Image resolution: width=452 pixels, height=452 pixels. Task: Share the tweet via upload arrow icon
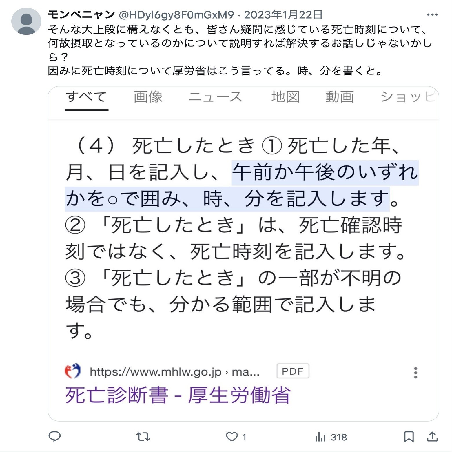tap(432, 436)
